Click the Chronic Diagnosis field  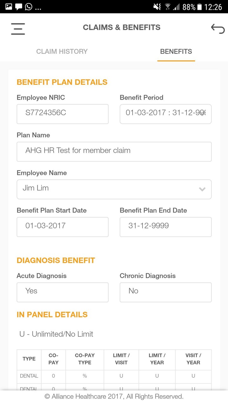click(x=165, y=292)
